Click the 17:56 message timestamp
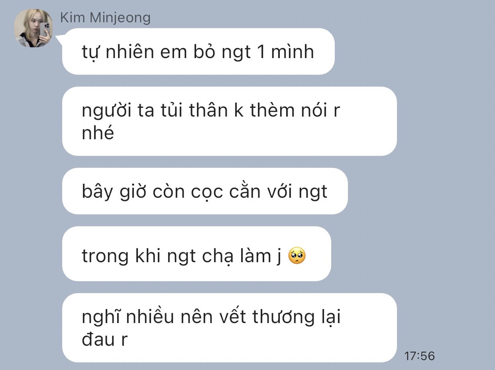The height and width of the screenshot is (370, 495). [419, 356]
